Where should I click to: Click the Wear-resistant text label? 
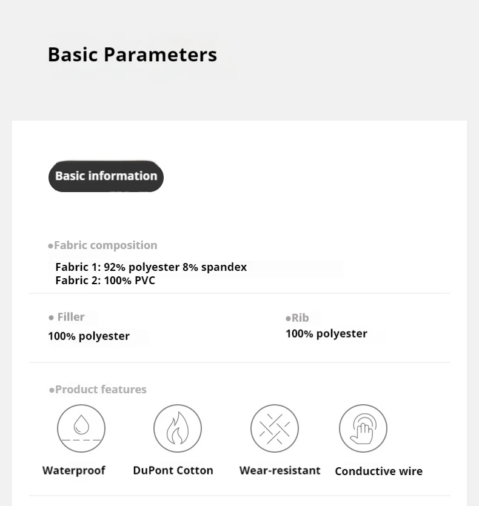click(x=280, y=470)
